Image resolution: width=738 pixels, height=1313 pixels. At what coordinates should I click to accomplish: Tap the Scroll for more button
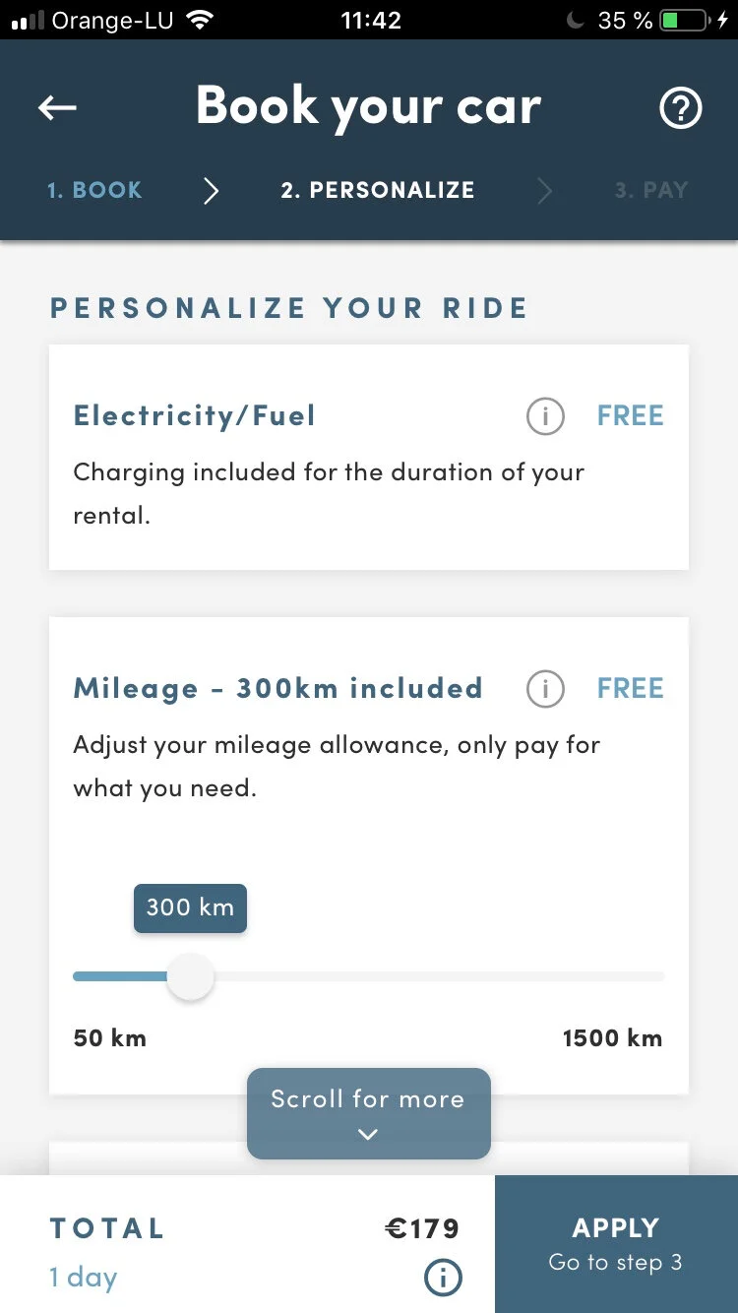coord(368,1100)
